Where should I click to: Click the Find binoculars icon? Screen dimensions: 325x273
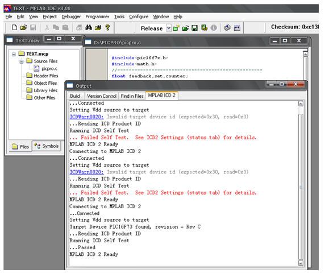click(89, 27)
